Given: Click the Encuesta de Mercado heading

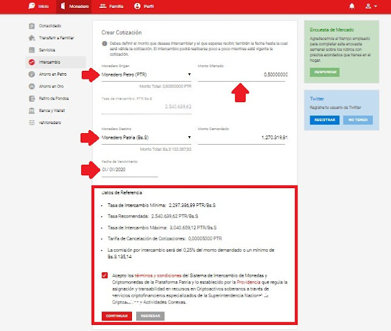Looking at the screenshot, I should point(332,30).
